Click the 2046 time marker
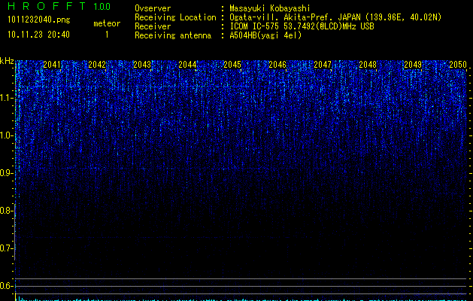Viewport: 473px width, 301px height. point(277,65)
